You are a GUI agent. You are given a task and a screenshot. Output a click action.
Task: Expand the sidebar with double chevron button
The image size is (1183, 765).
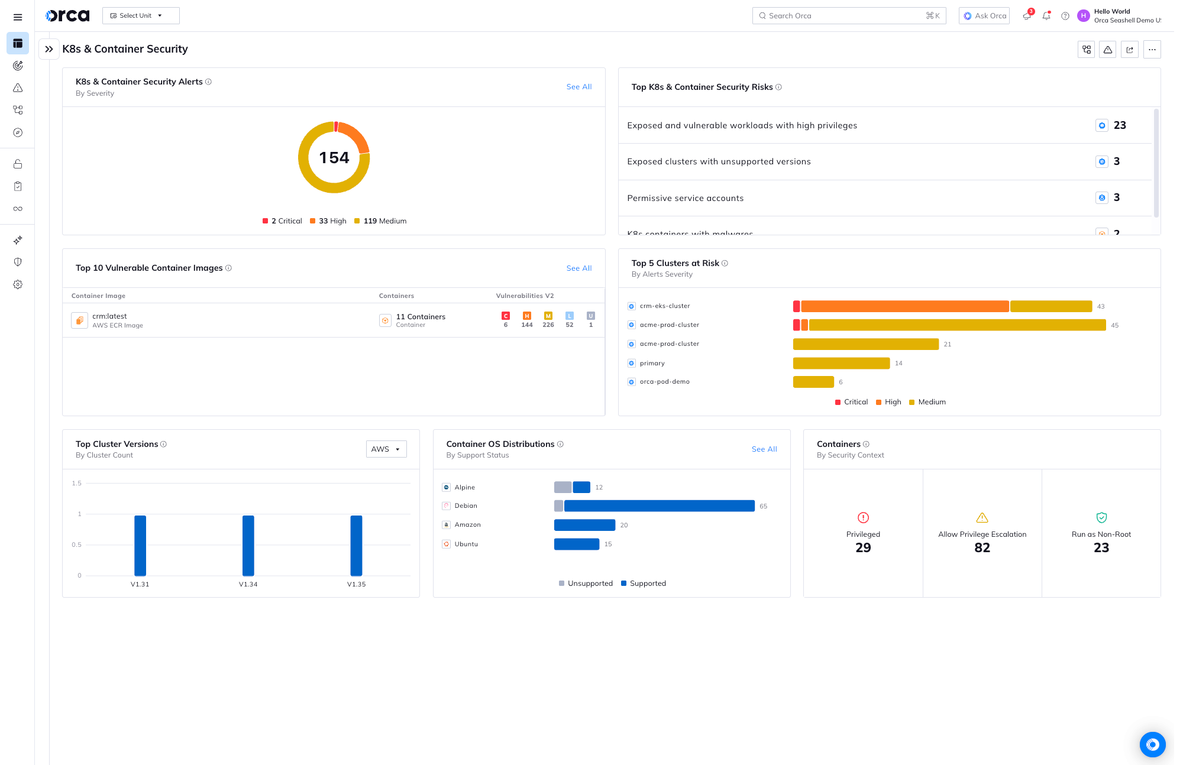tap(49, 49)
